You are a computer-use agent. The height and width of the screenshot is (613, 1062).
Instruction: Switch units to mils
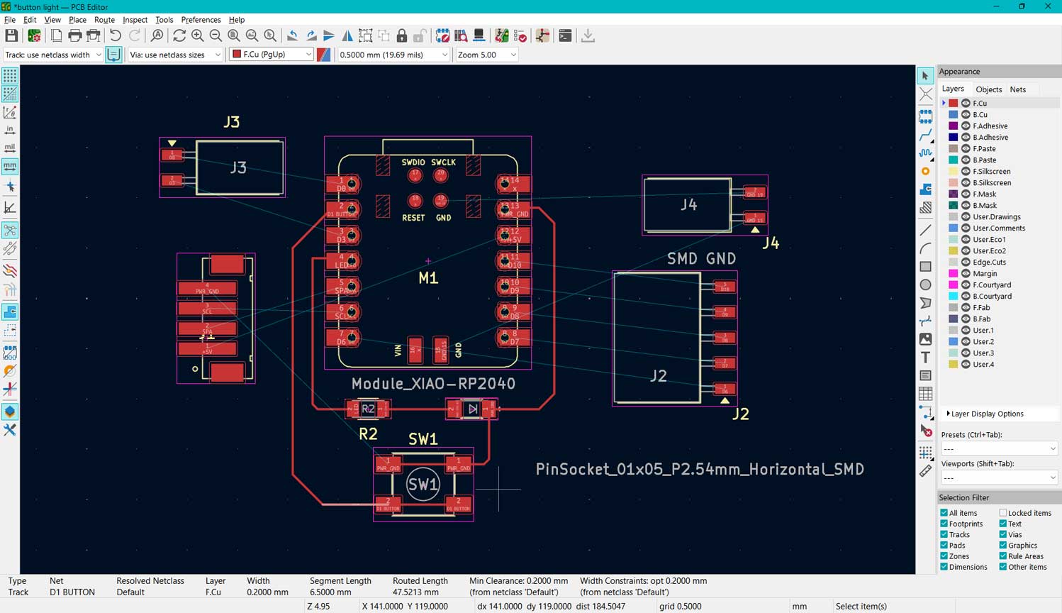click(10, 148)
